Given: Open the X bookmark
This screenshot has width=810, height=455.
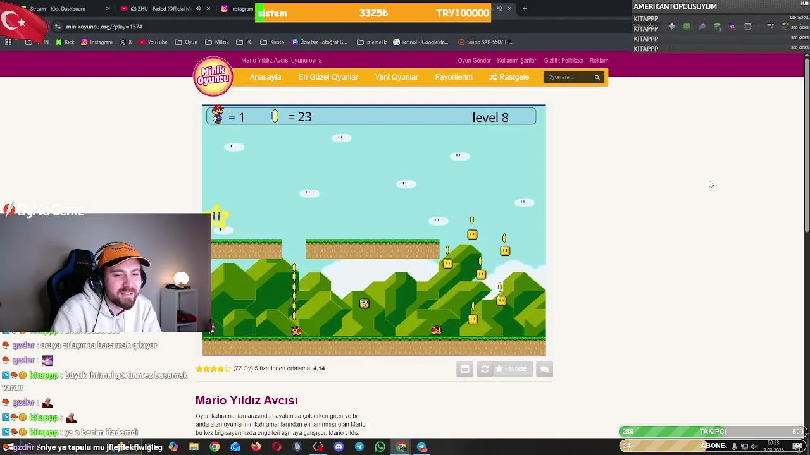Looking at the screenshot, I should click(126, 42).
